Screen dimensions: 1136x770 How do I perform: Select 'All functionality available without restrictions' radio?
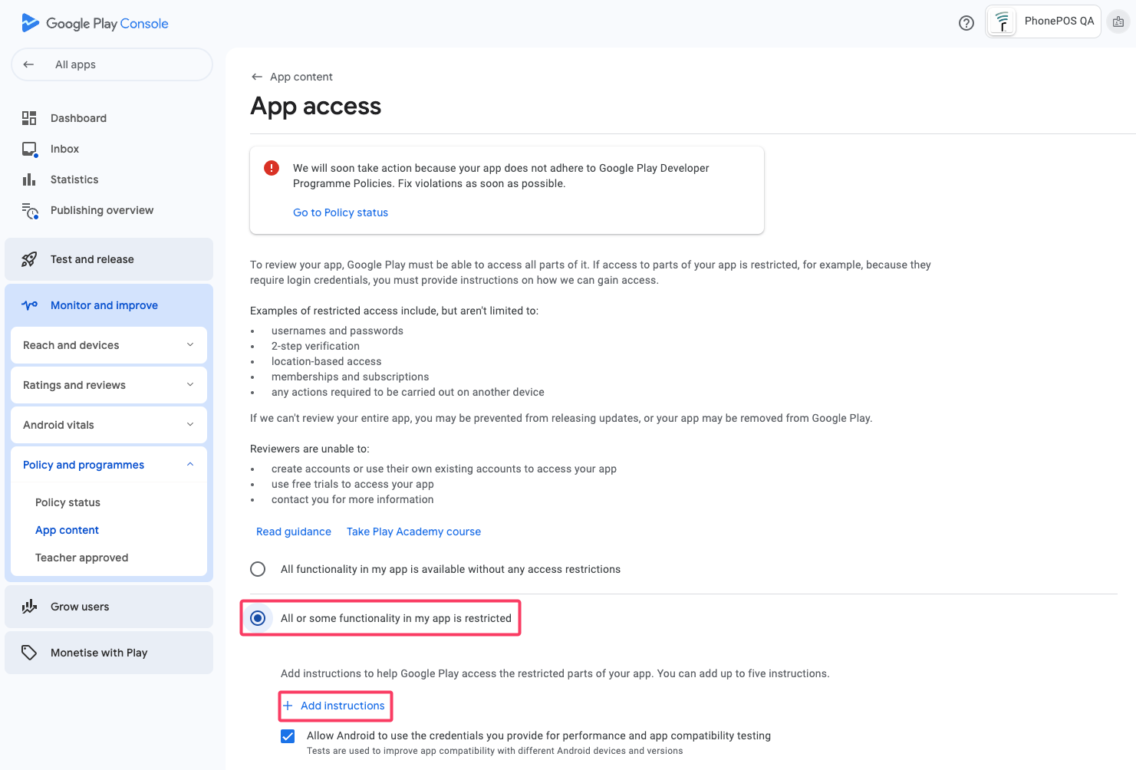coord(258,569)
